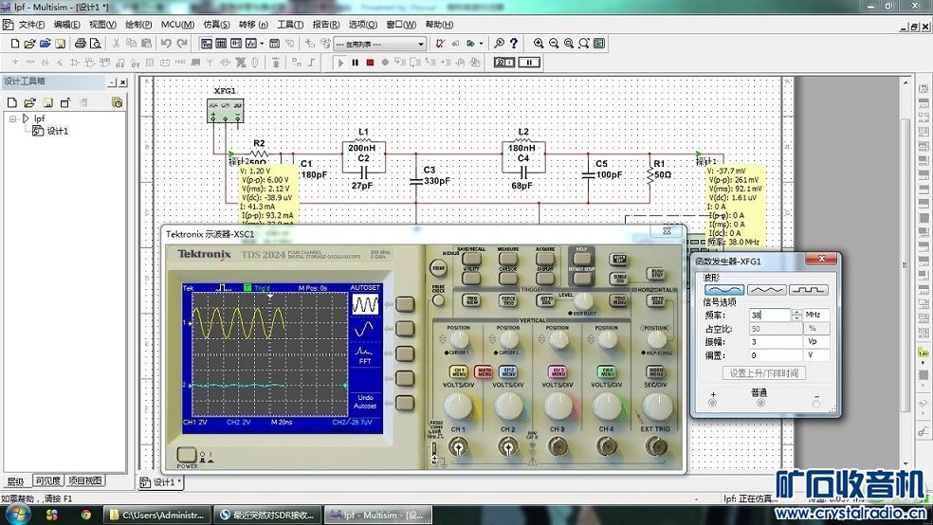Select the triangle waveform button
This screenshot has width=933, height=525.
766,290
